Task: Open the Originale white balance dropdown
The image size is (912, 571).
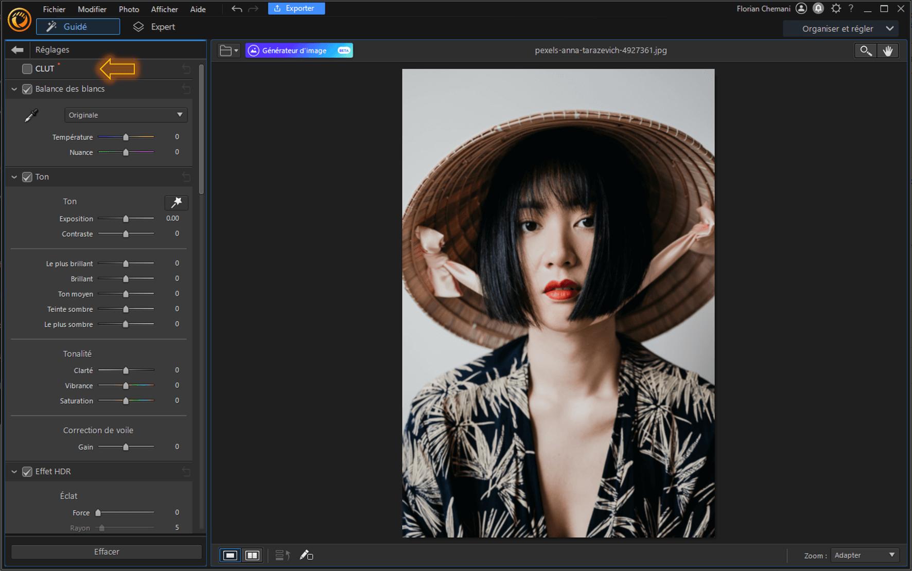Action: pyautogui.click(x=126, y=115)
